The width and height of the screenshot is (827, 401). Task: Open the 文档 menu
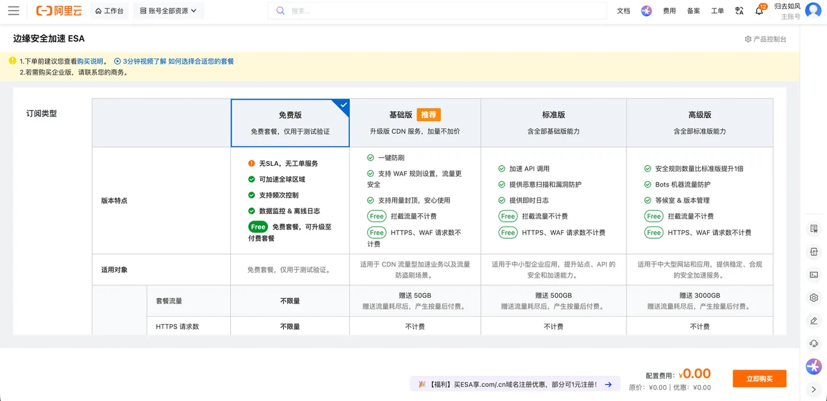pyautogui.click(x=623, y=11)
